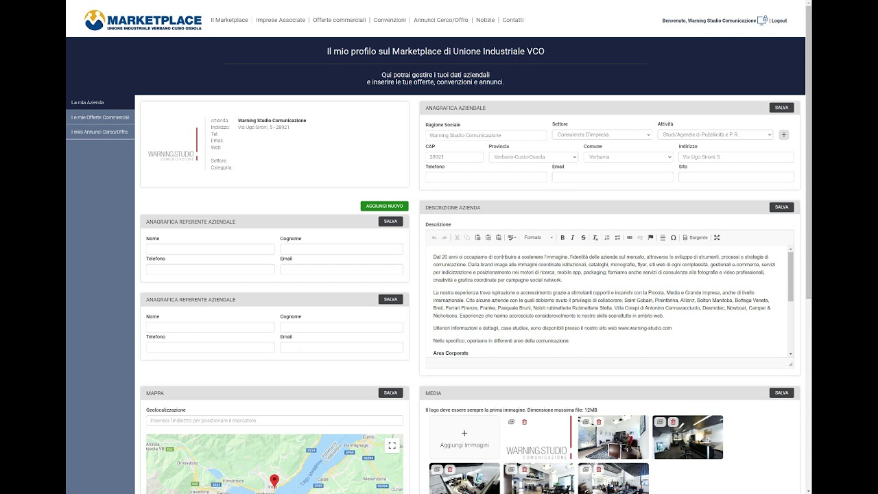Click www.warning-studio.com in the description text
The height and width of the screenshot is (494, 878).
[x=645, y=328]
